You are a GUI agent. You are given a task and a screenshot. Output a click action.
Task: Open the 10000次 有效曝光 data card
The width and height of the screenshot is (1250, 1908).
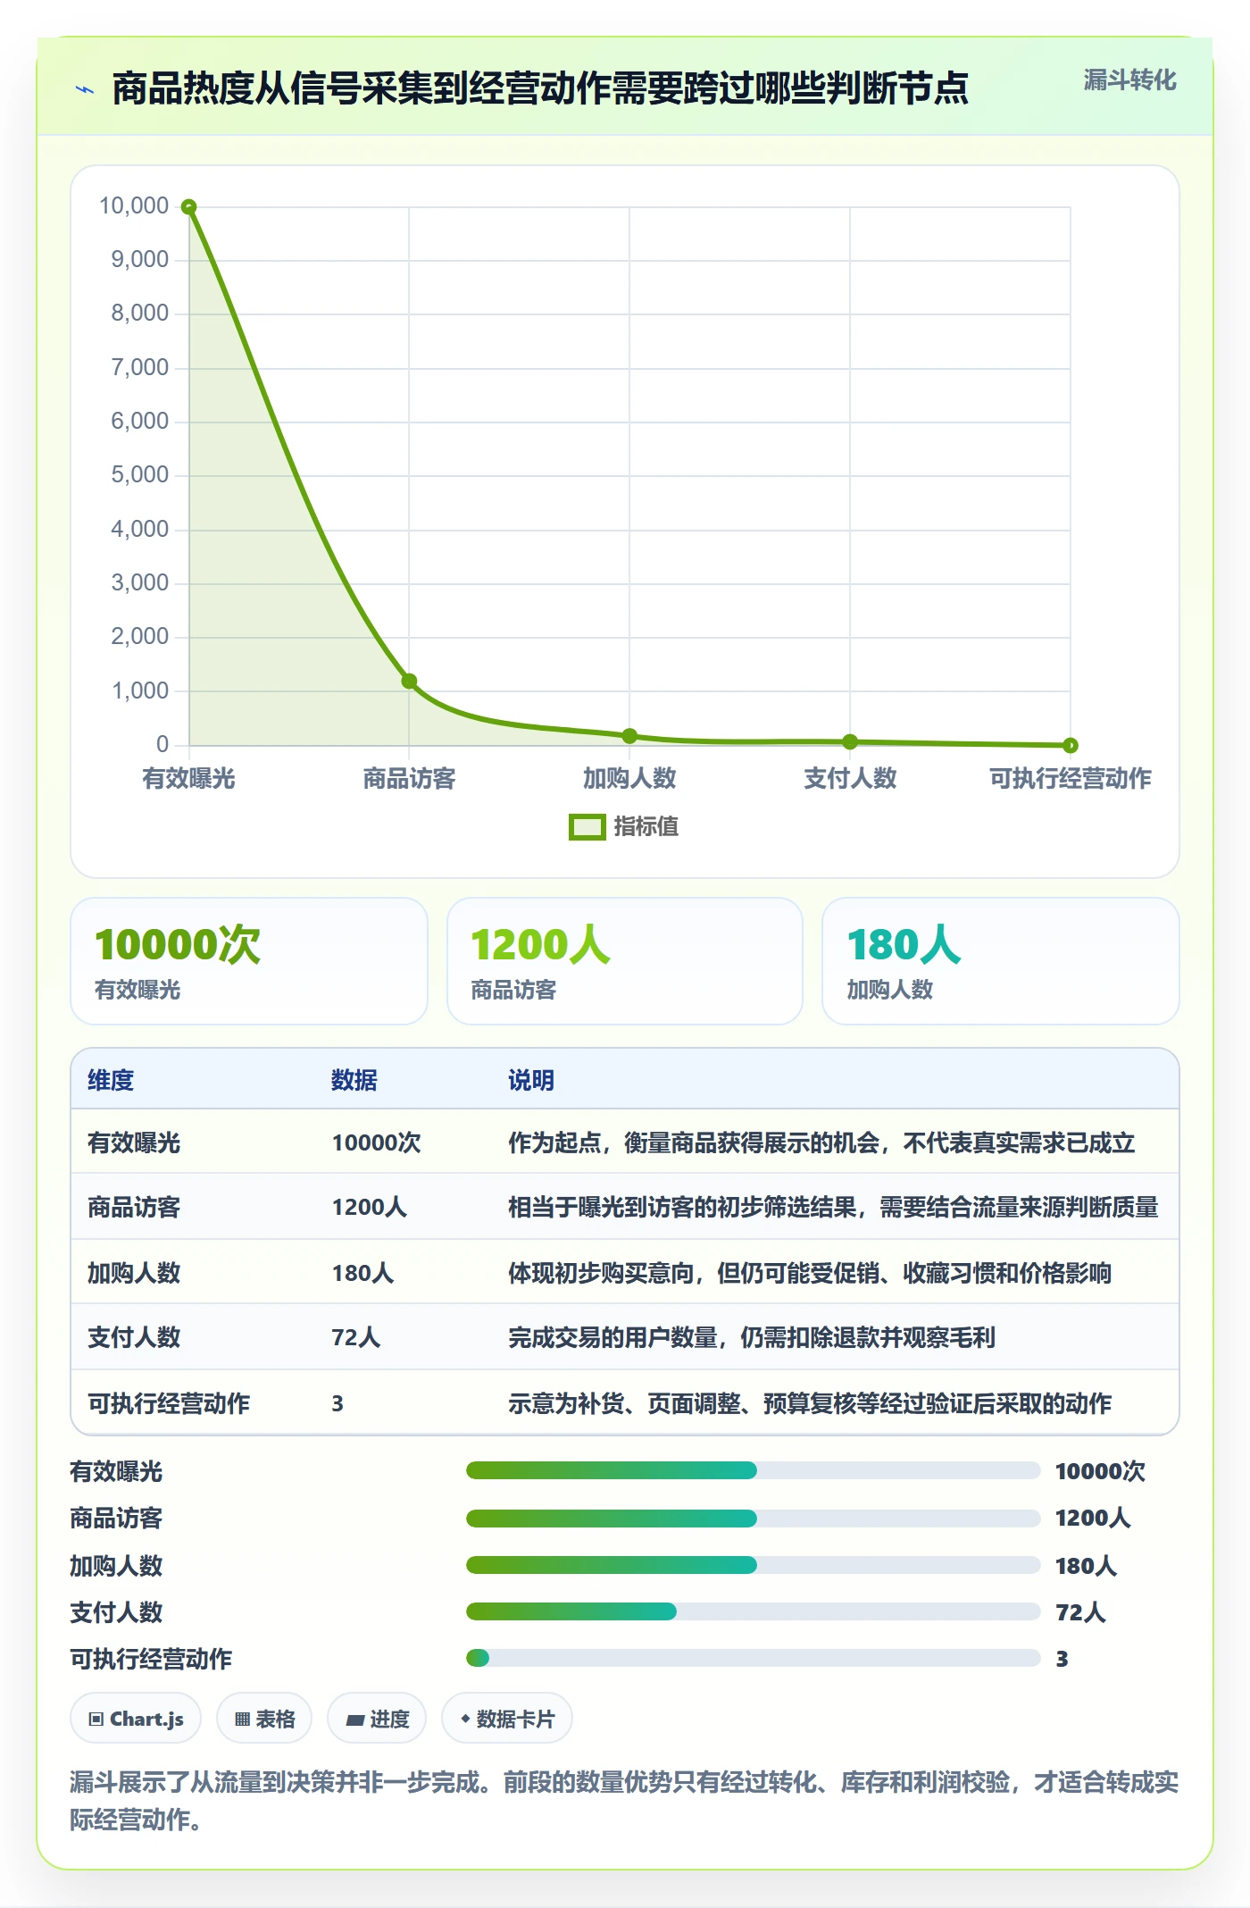249,961
